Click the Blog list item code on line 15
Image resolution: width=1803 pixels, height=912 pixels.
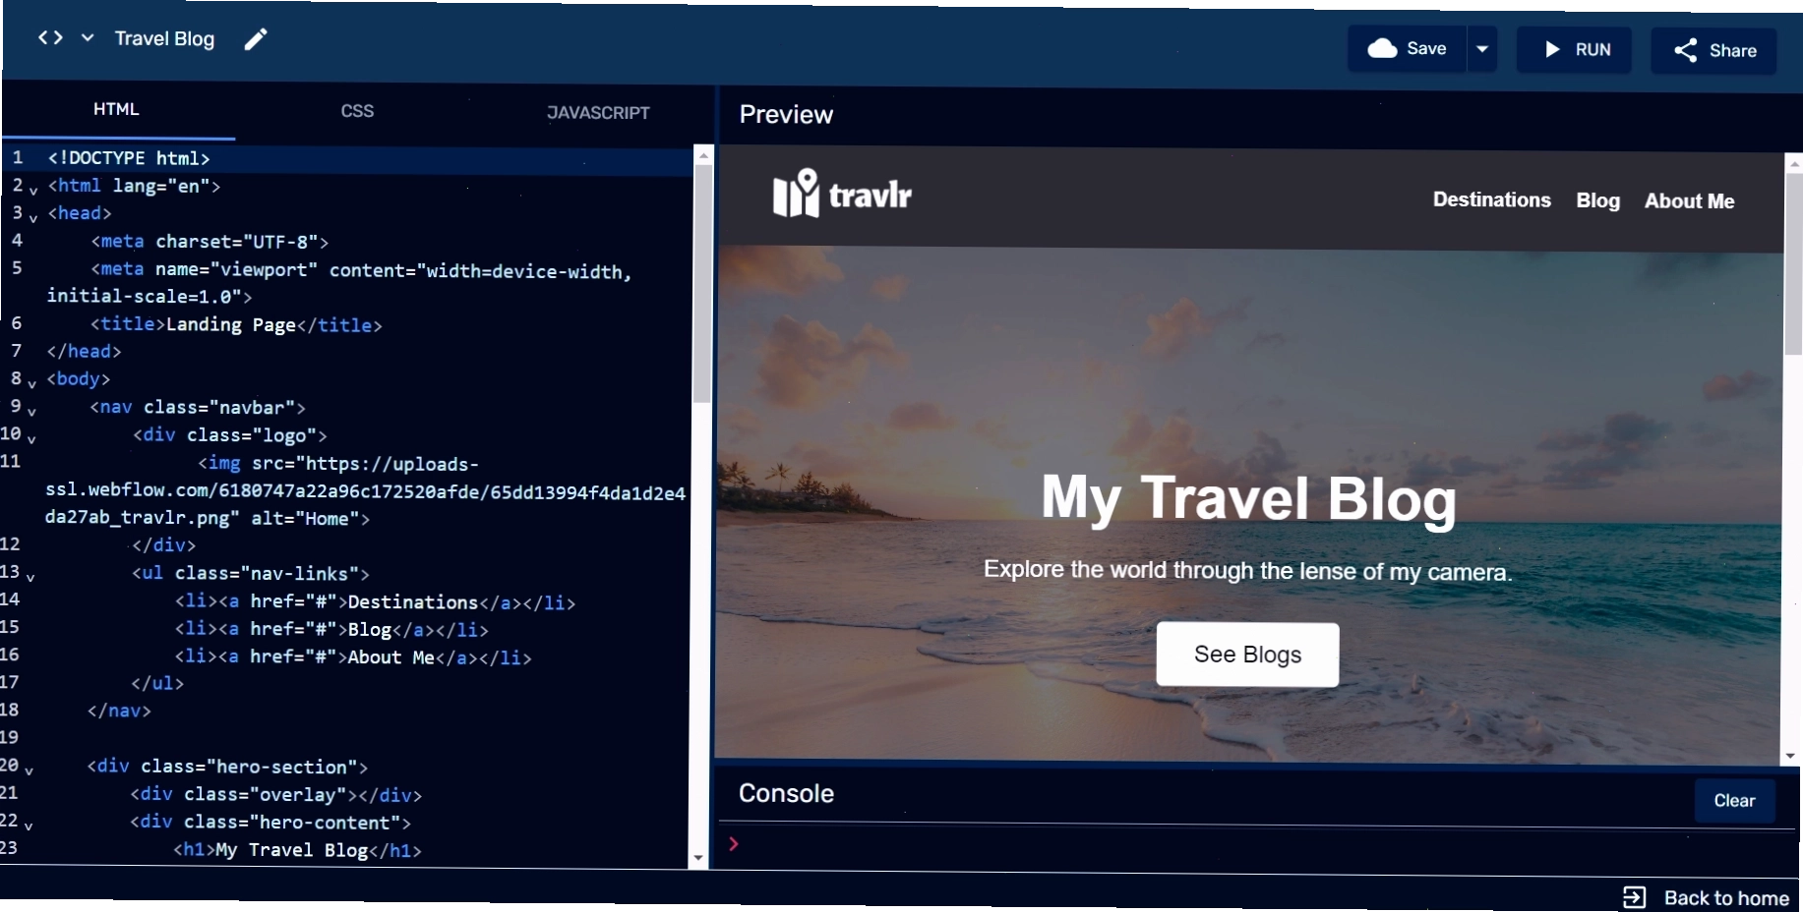(331, 629)
